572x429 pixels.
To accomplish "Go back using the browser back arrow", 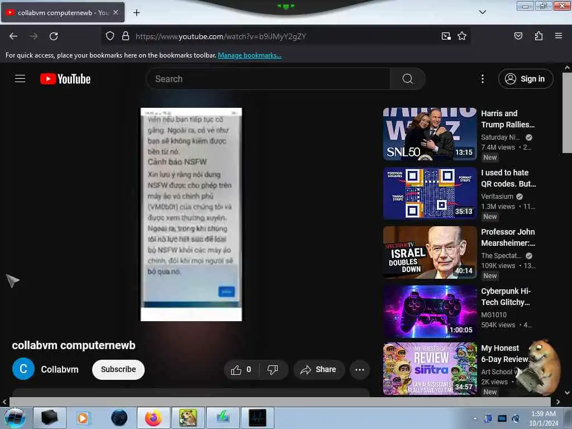I will point(13,36).
